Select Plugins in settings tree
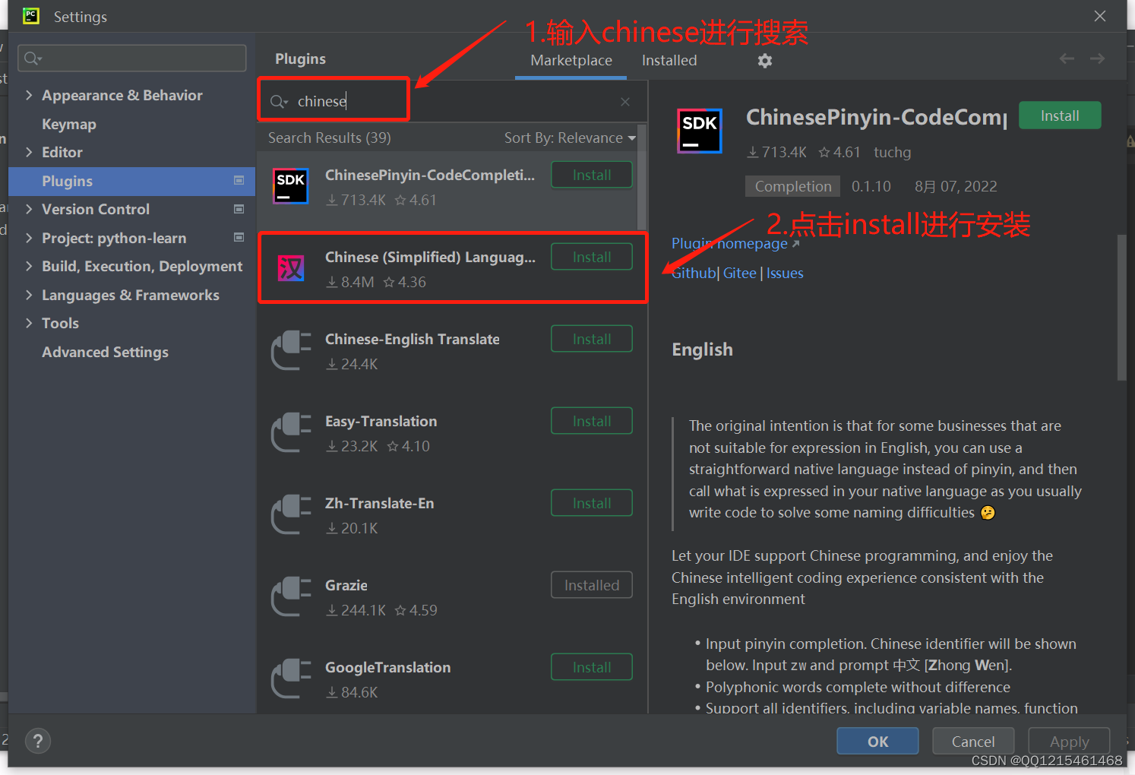The image size is (1135, 775). 131,181
